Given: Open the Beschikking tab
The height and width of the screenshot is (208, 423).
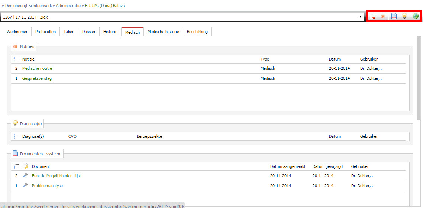Looking at the screenshot, I should pyautogui.click(x=197, y=32).
